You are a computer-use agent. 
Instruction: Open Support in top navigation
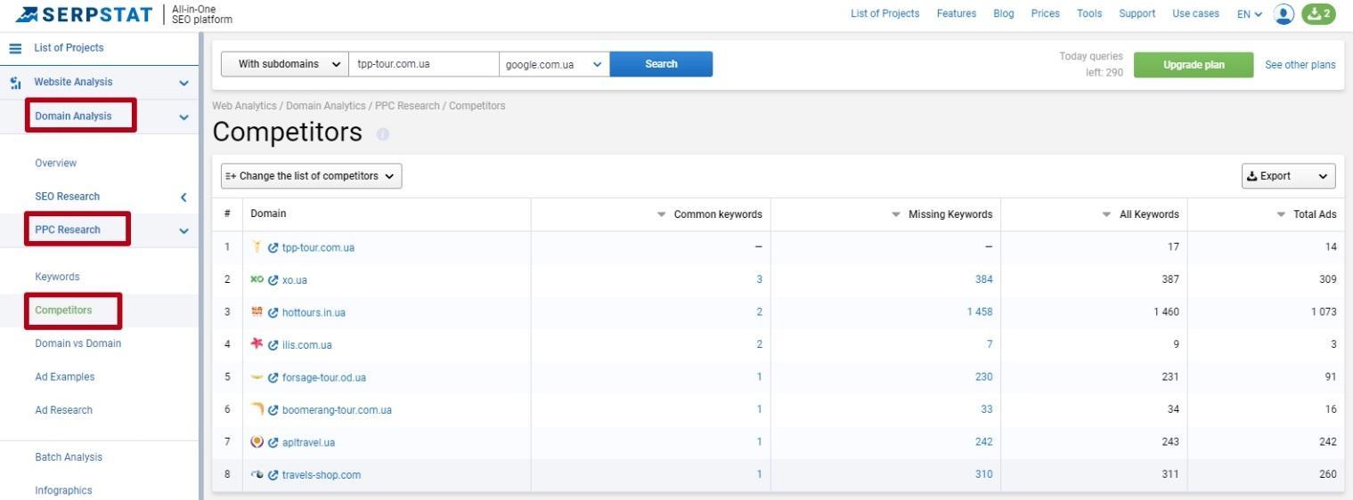tap(1137, 14)
